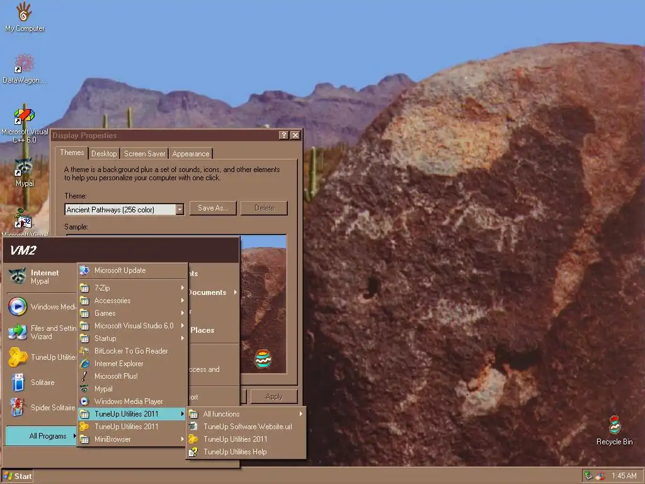Expand the 7-Zip program folder

coord(132,288)
